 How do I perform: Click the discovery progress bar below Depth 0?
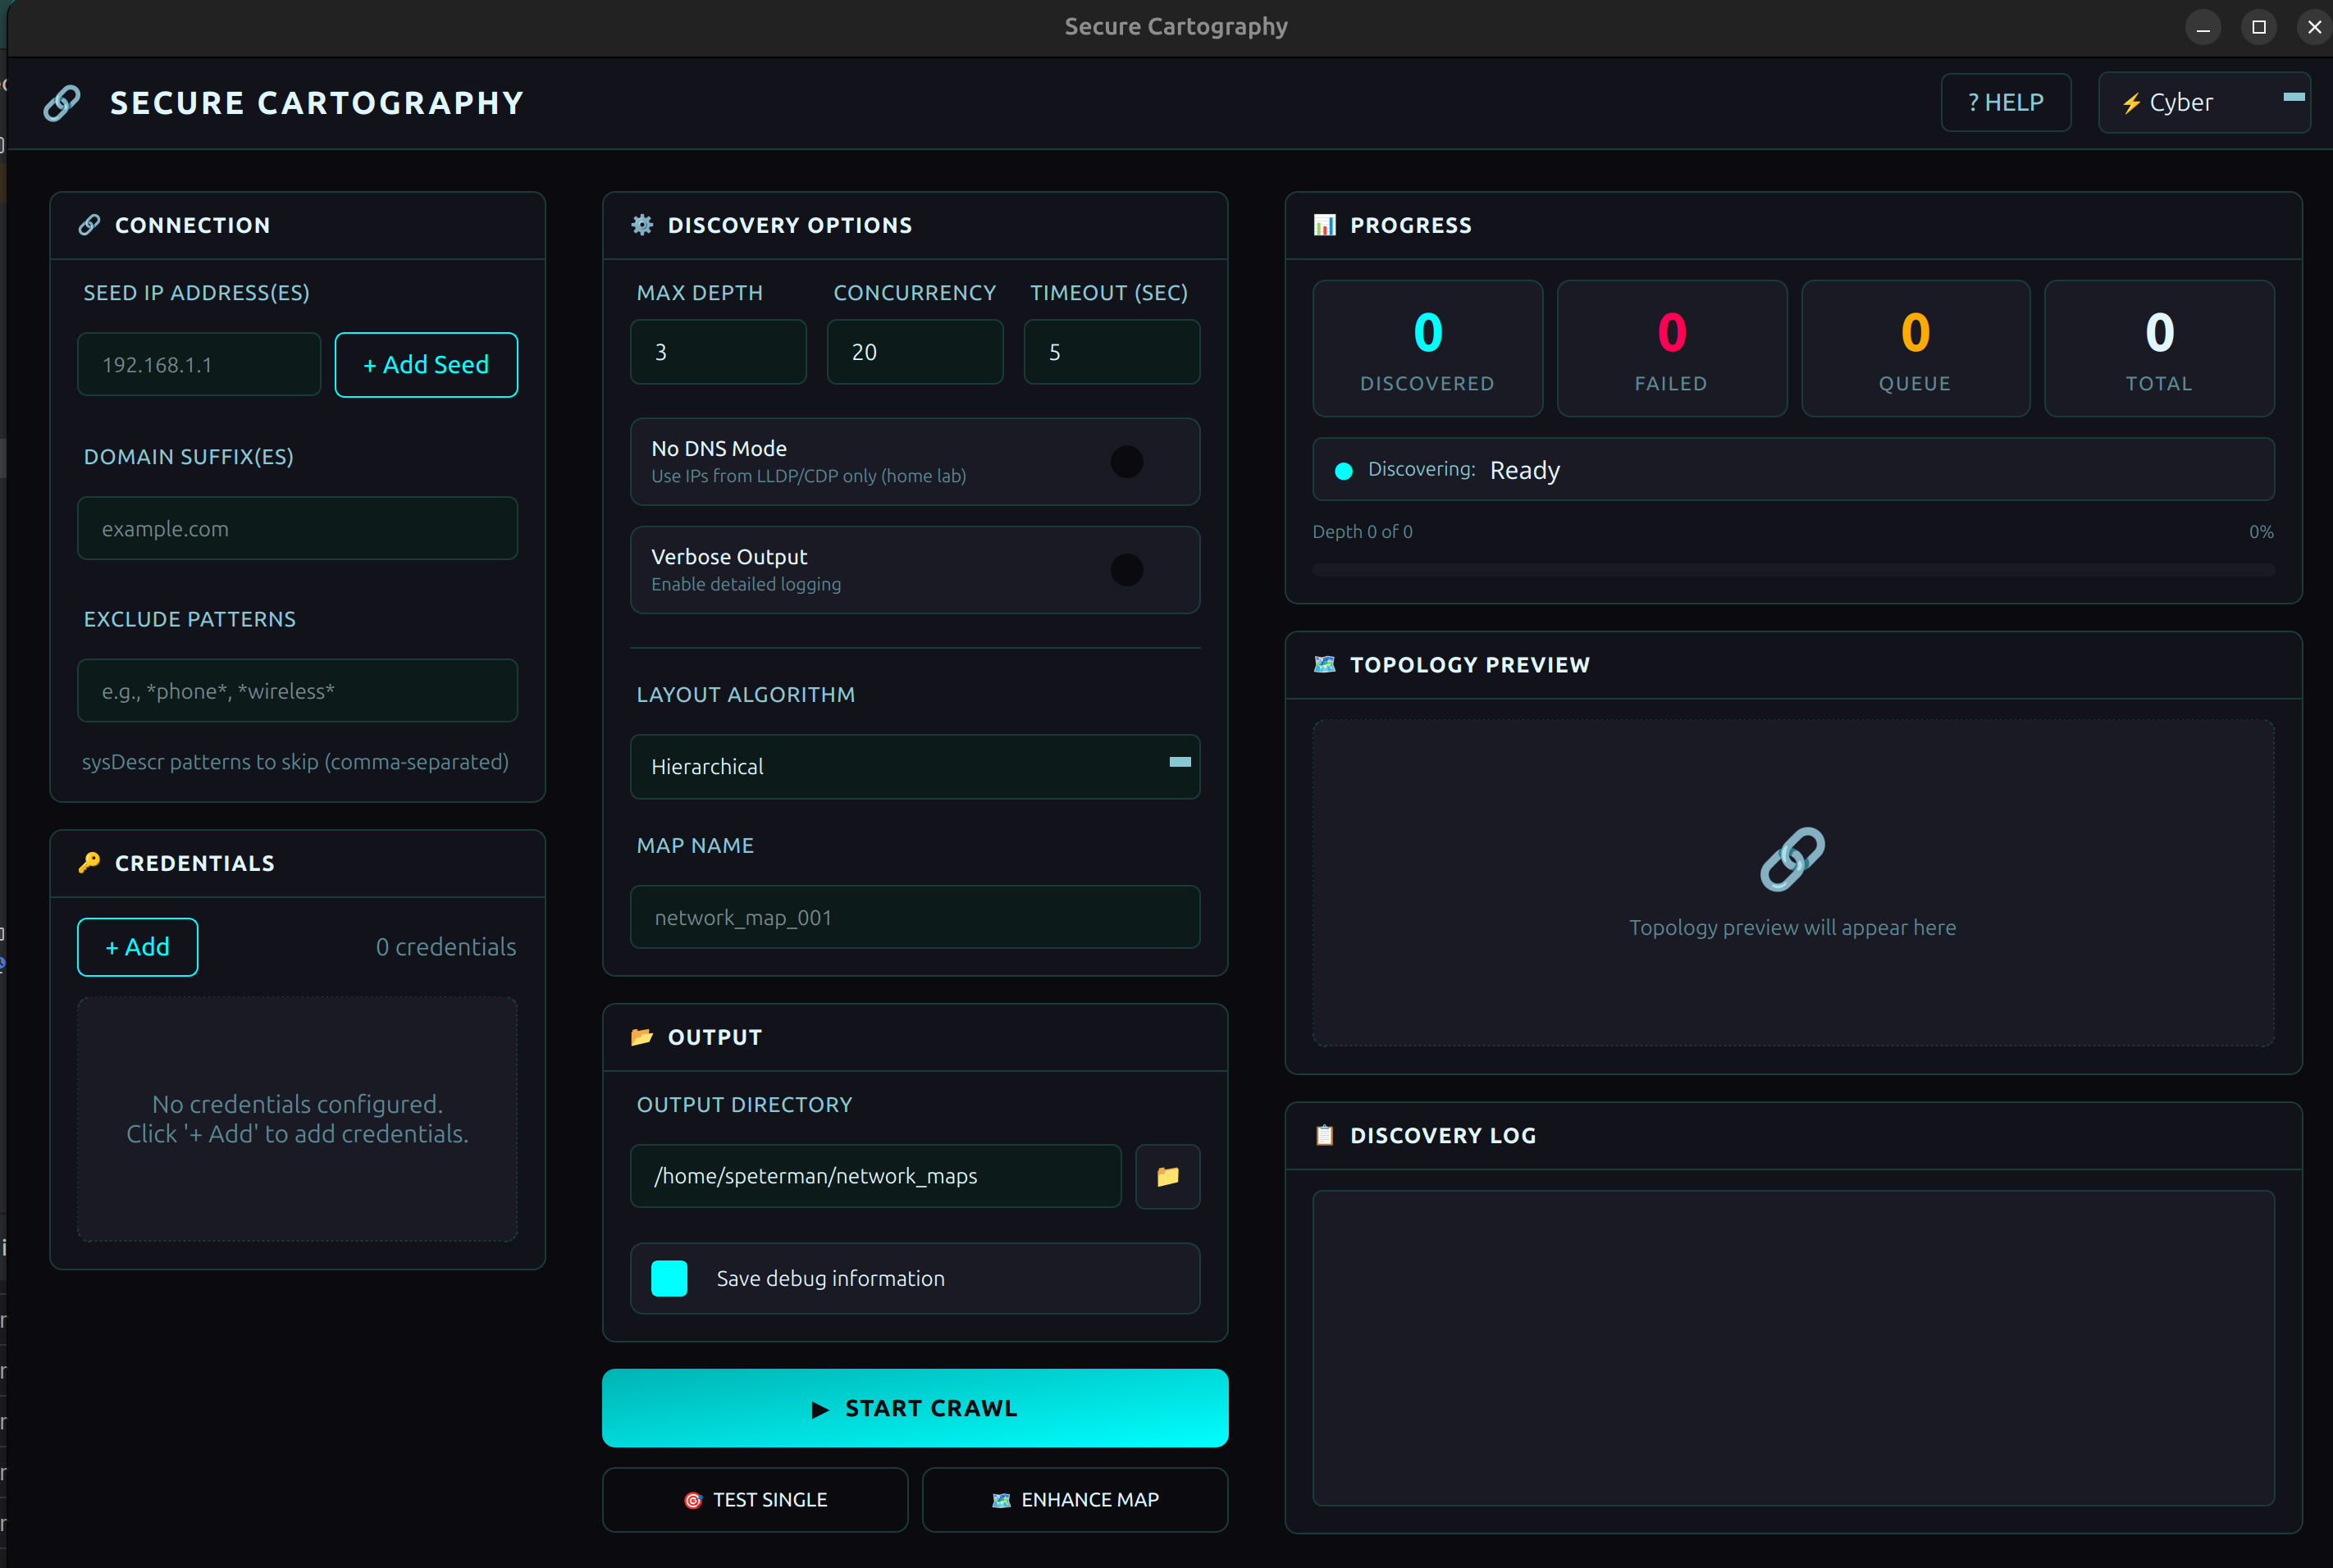pos(1792,571)
